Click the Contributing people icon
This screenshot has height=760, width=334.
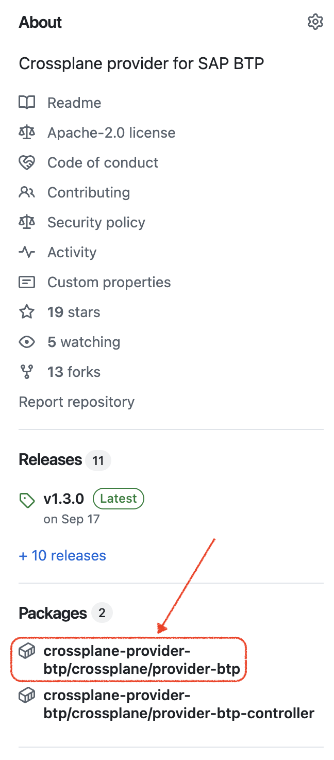click(27, 192)
